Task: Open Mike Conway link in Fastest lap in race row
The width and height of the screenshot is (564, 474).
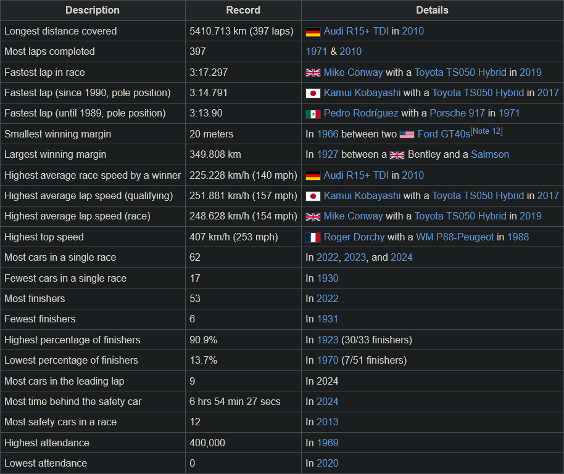Action: click(x=353, y=73)
